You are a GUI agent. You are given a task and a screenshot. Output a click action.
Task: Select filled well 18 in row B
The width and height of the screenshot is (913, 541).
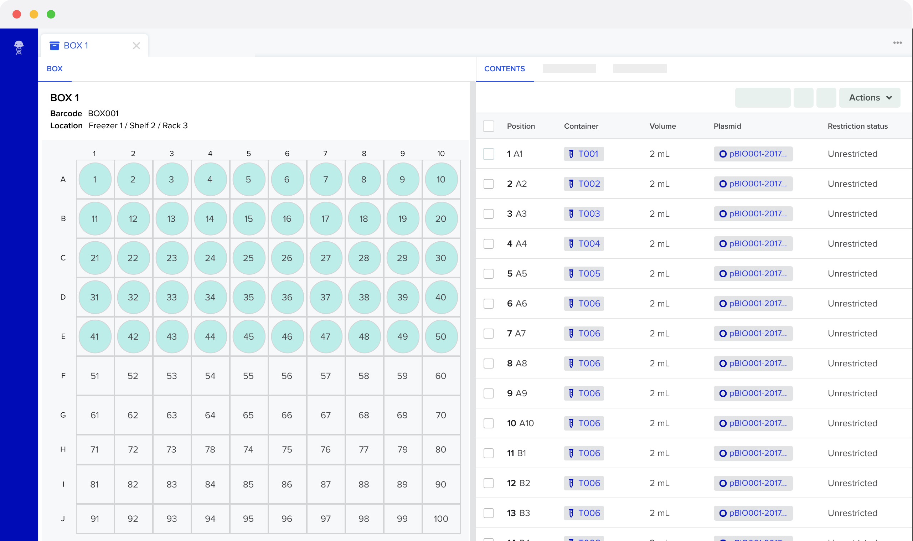pos(364,219)
